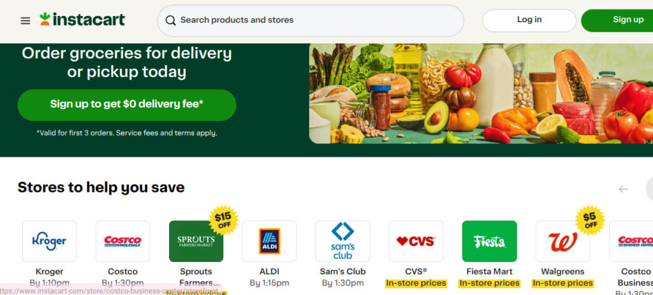This screenshot has width=653, height=295.
Task: Click Sign up to get $0 delivery fee
Action: pos(127,105)
